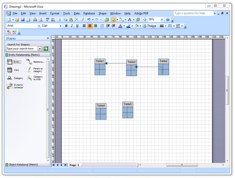This screenshot has height=178, width=235.
Task: Delete selection with the X icon
Action: [x=76, y=20]
